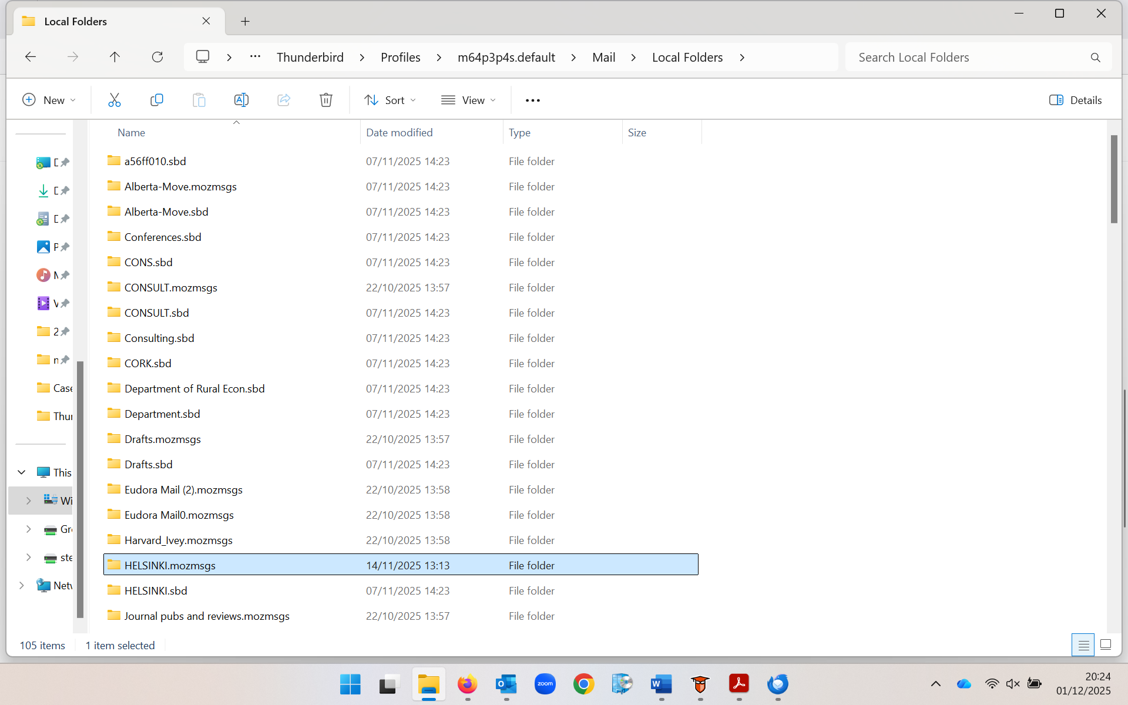Viewport: 1128px width, 705px height.
Task: Select the Profiles breadcrumb
Action: click(400, 58)
